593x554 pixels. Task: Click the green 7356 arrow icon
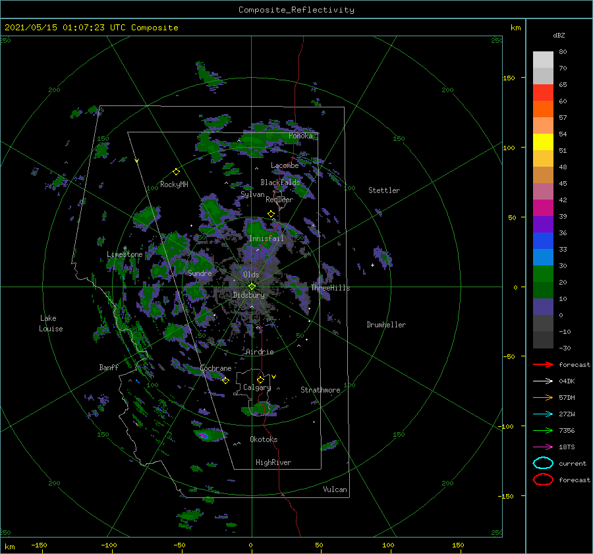pos(543,430)
